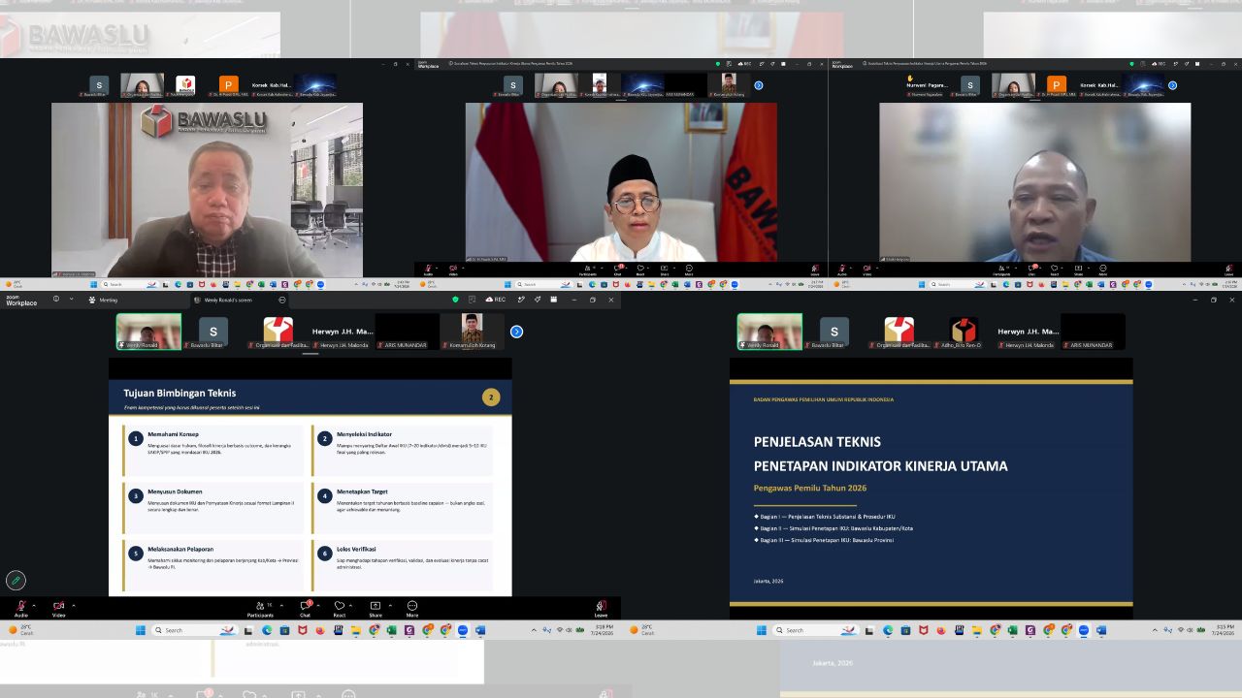Switch to the Meeting tab
This screenshot has width=1242, height=698.
pos(104,300)
